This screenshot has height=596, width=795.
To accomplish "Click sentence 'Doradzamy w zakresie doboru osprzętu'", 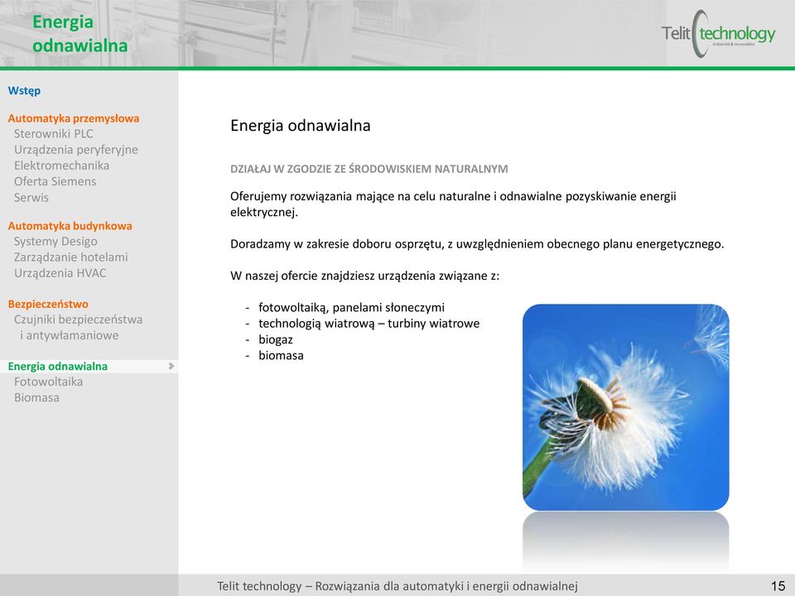I will pos(477,244).
